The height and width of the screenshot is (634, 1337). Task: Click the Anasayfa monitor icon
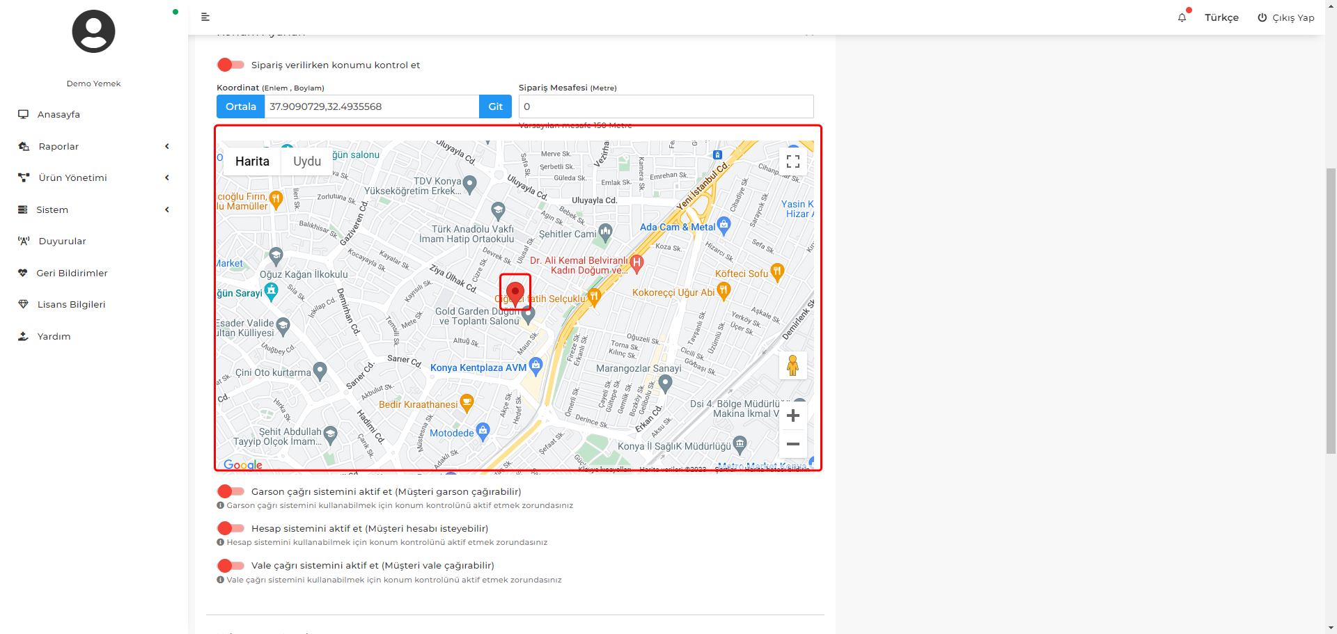24,114
